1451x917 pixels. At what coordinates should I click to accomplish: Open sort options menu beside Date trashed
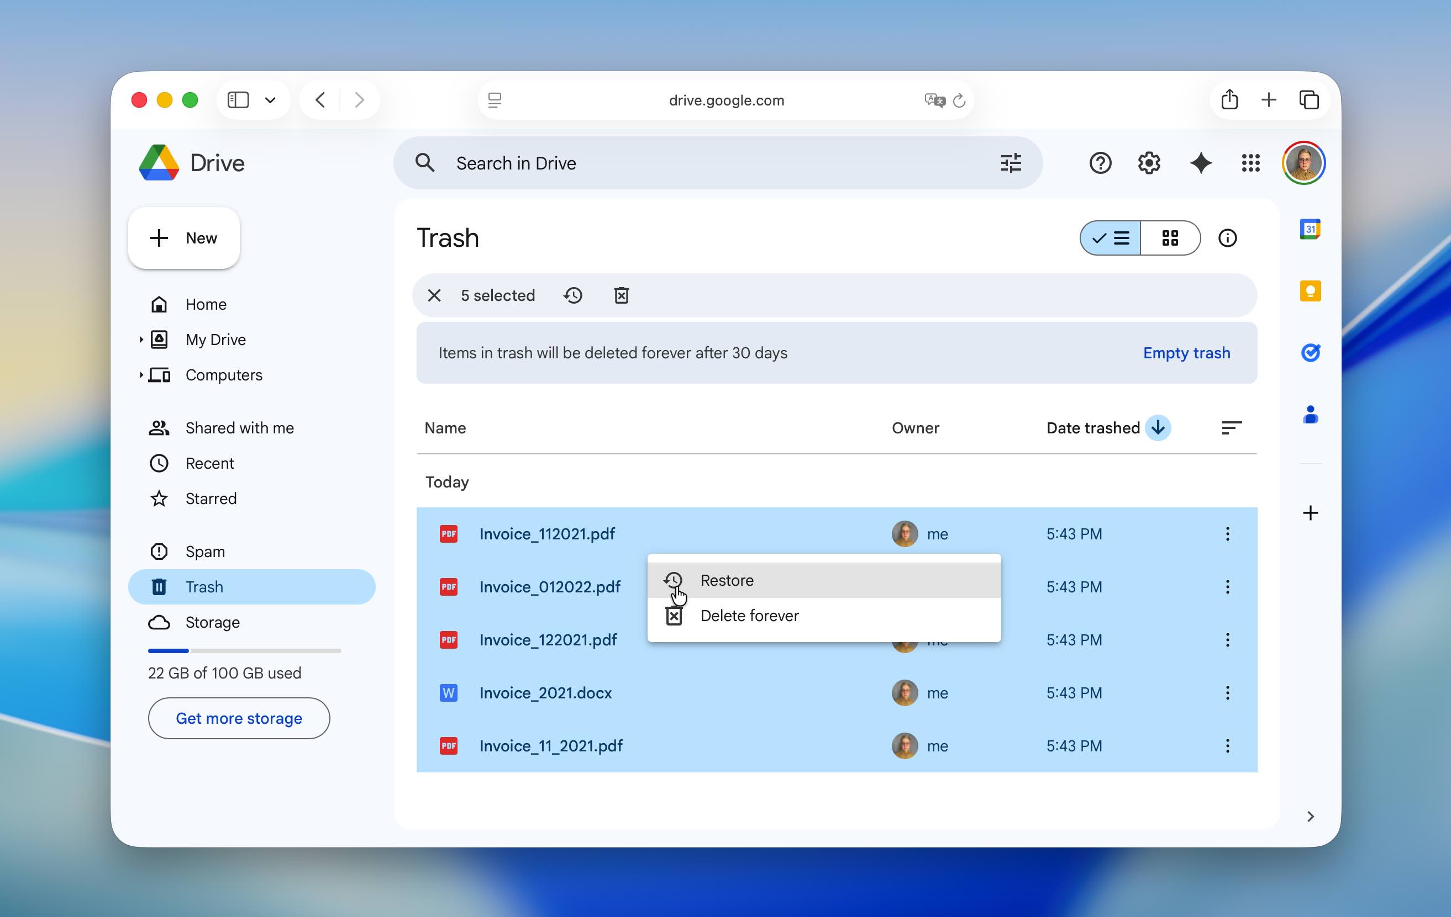pos(1231,428)
